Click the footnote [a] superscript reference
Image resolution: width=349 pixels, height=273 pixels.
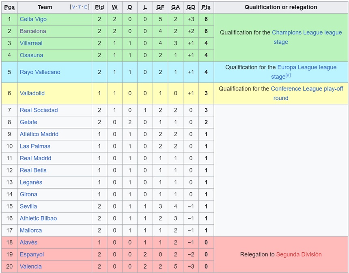point(288,75)
